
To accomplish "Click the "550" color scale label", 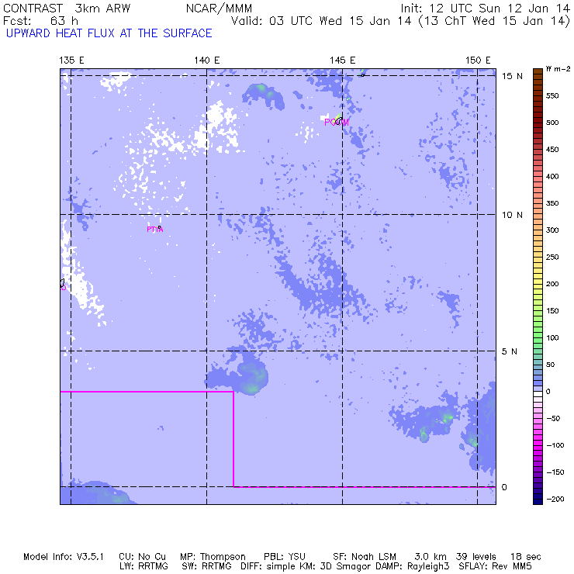I will click(552, 96).
